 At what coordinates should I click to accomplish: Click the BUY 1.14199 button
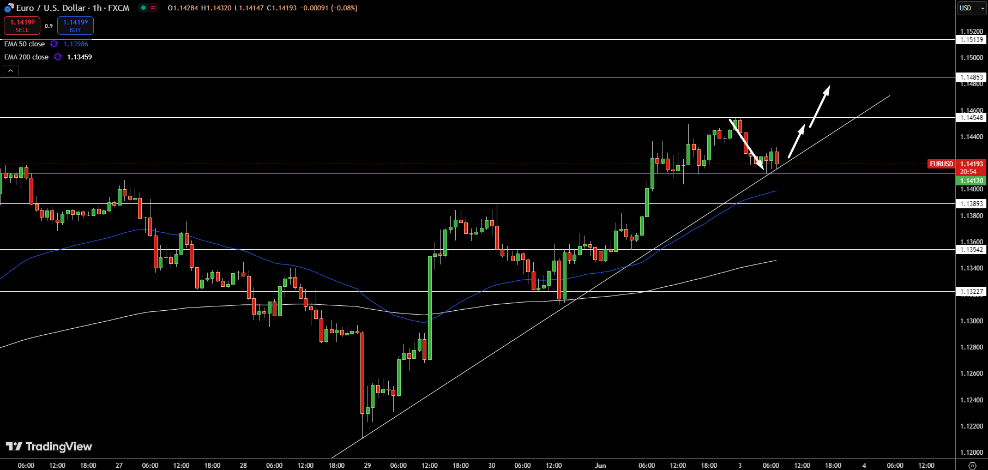coord(75,26)
